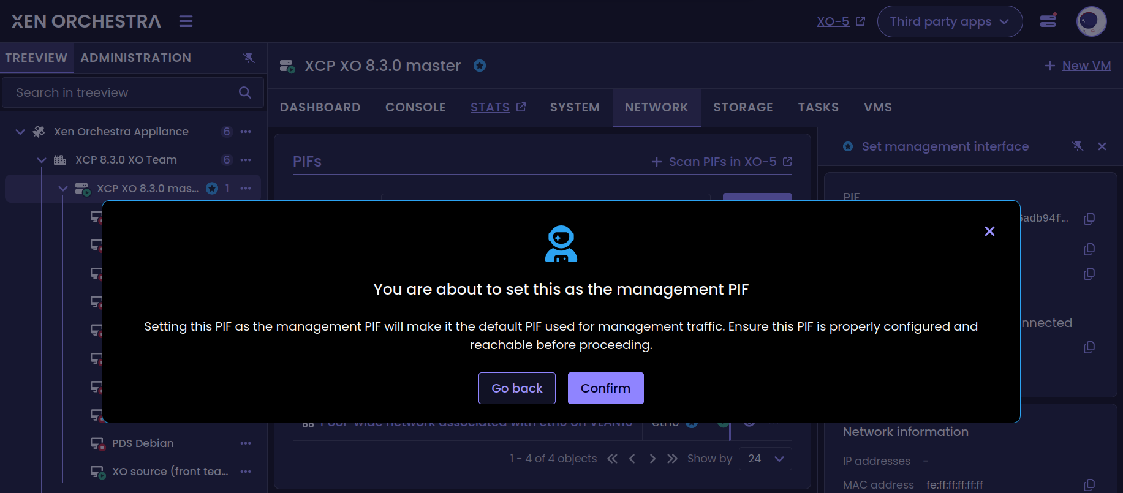Click the New VM link
This screenshot has height=493, width=1123.
(x=1078, y=66)
